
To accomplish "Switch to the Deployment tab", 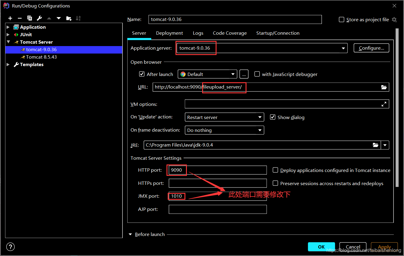I will (x=170, y=33).
